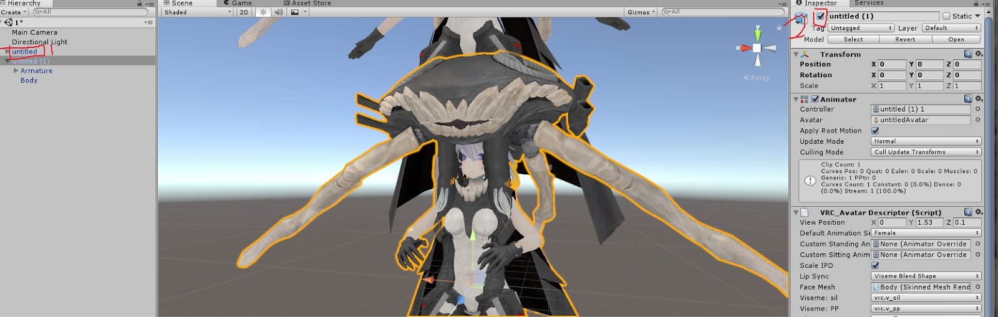Enable the Static checkbox
998x317 pixels.
(x=946, y=16)
